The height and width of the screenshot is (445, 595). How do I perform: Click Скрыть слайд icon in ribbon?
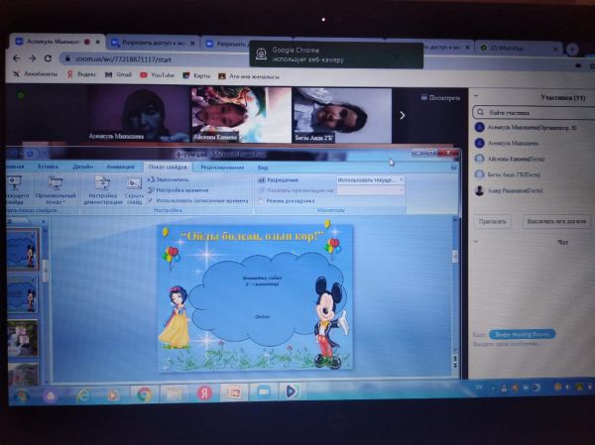click(134, 186)
